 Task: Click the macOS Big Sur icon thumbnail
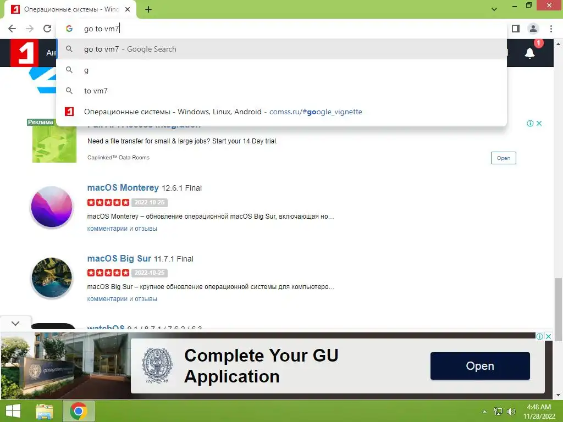[52, 278]
